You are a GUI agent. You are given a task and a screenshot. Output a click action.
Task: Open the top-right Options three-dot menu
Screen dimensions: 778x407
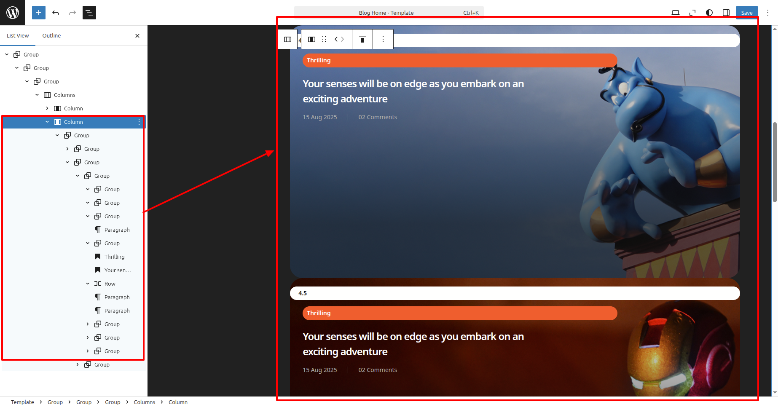click(x=768, y=13)
